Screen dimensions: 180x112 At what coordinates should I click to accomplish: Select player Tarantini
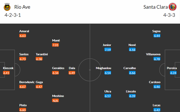pyautogui.click(x=42, y=54)
